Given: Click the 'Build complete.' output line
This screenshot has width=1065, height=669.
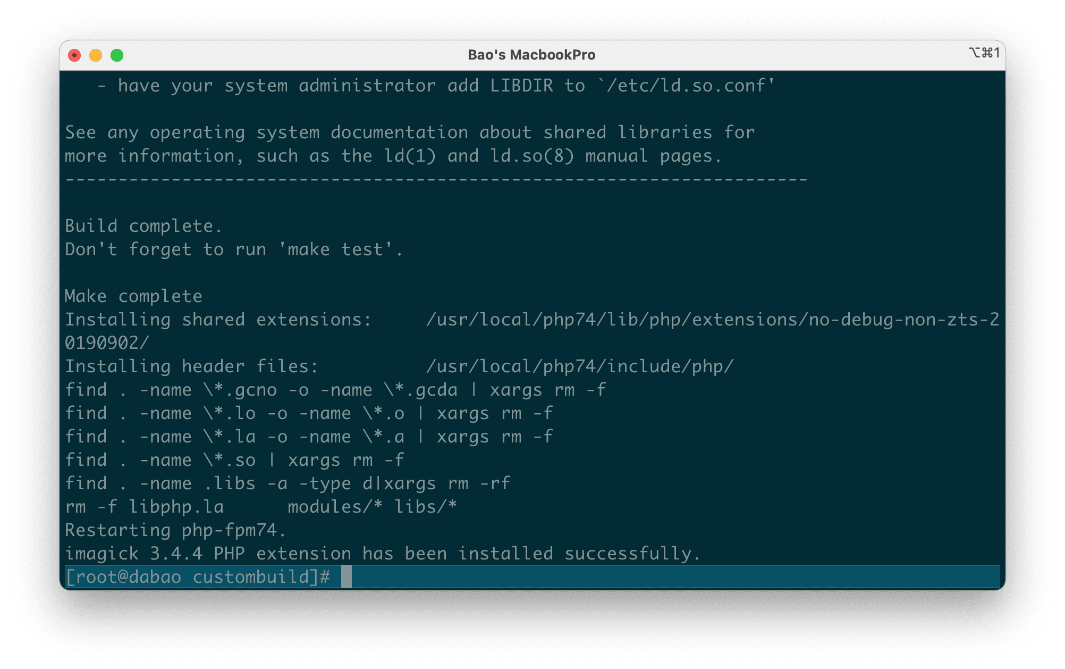Looking at the screenshot, I should pos(143,226).
